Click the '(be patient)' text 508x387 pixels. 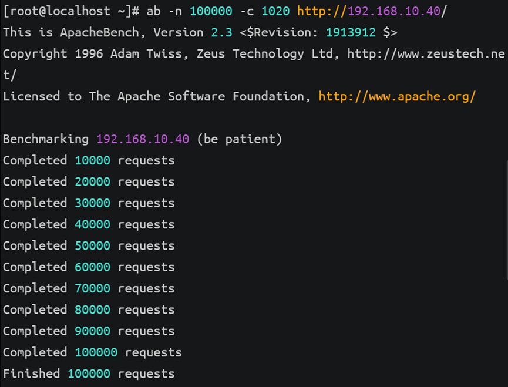click(240, 139)
